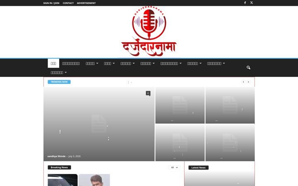Show previous trending item arrow
The width and height of the screenshot is (298, 186).
click(x=243, y=82)
